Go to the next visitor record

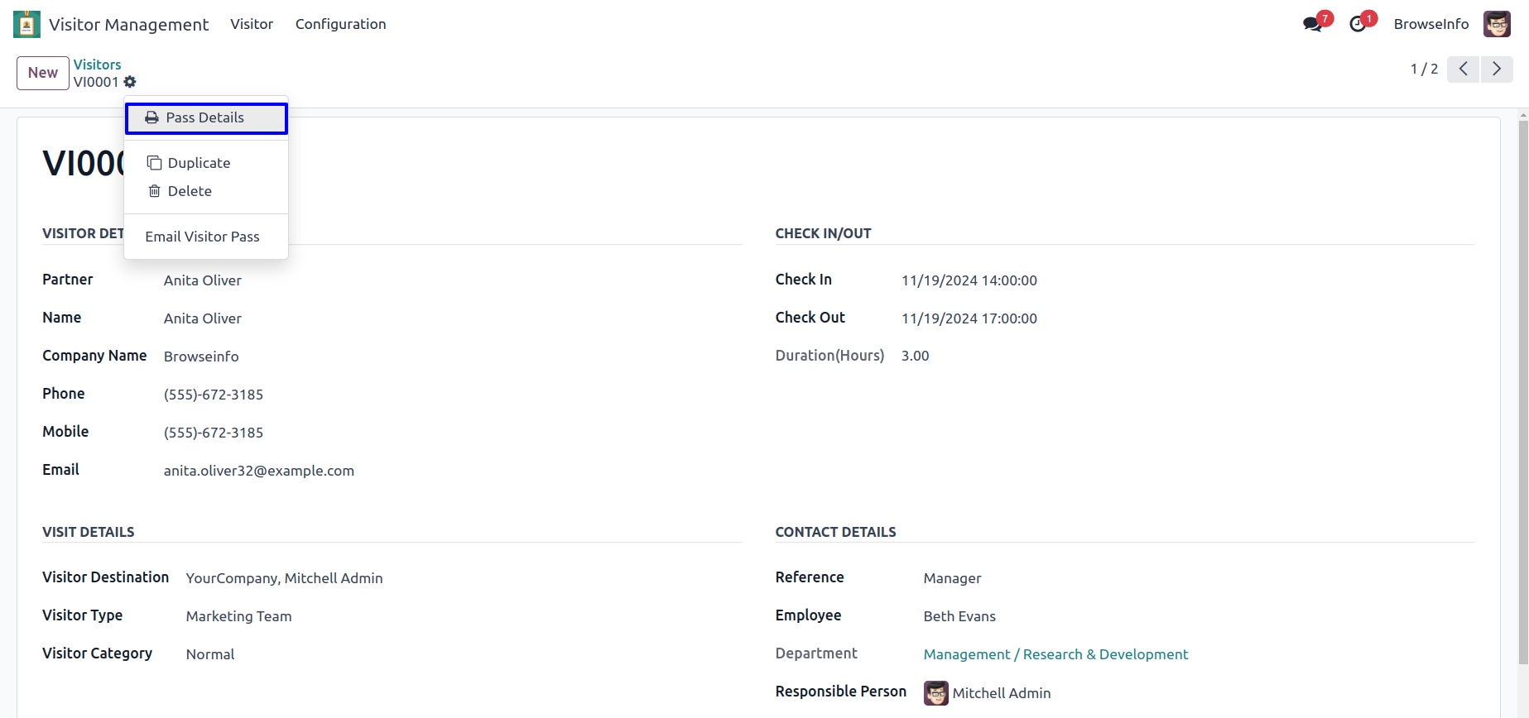(1496, 69)
